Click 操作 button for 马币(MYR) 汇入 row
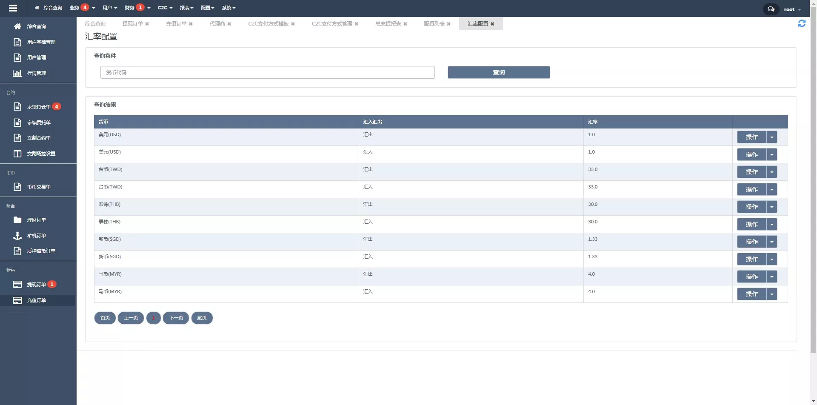817x405 pixels. 751,294
